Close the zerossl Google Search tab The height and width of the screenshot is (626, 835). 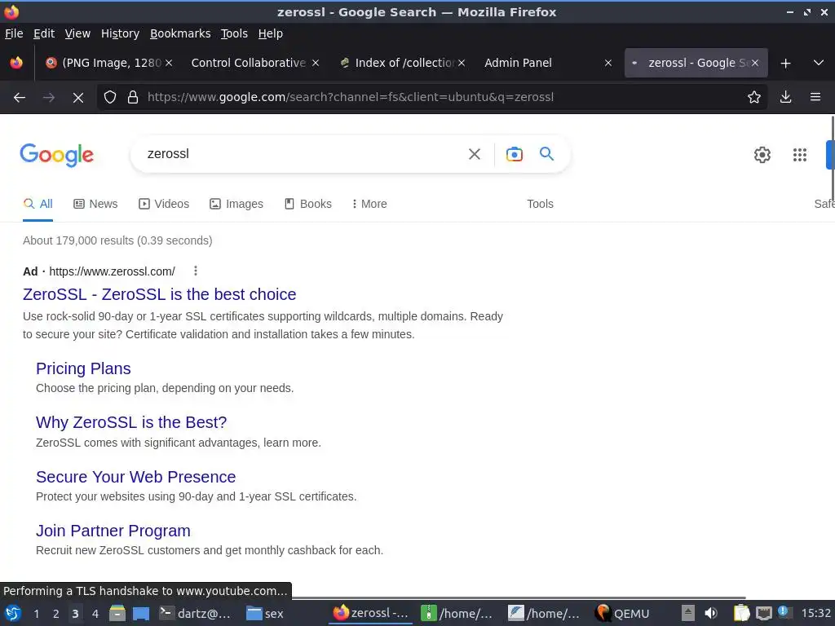(754, 63)
